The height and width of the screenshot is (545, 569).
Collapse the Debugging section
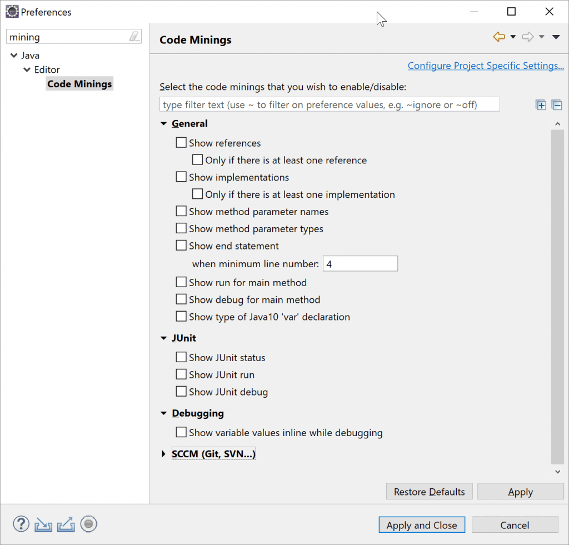164,413
